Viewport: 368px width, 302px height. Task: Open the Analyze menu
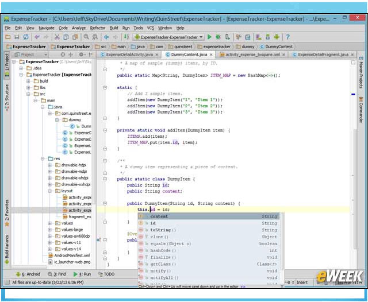click(79, 28)
